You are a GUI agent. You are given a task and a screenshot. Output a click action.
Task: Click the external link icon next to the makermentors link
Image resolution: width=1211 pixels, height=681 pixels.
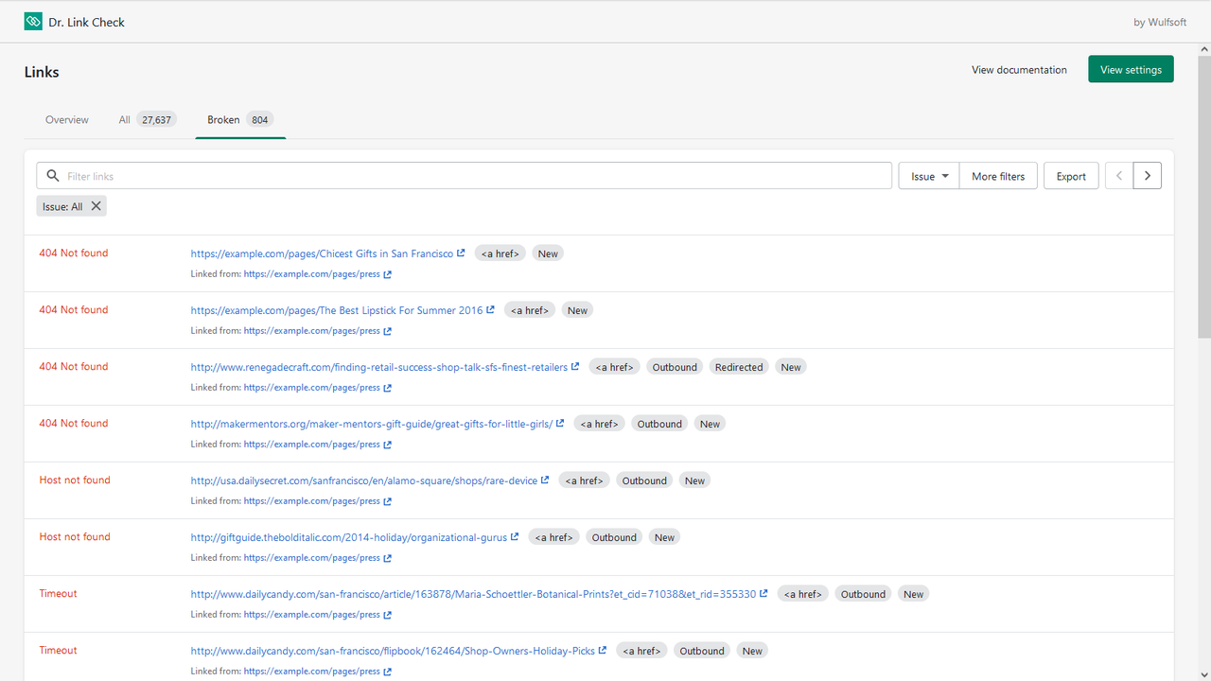[558, 423]
